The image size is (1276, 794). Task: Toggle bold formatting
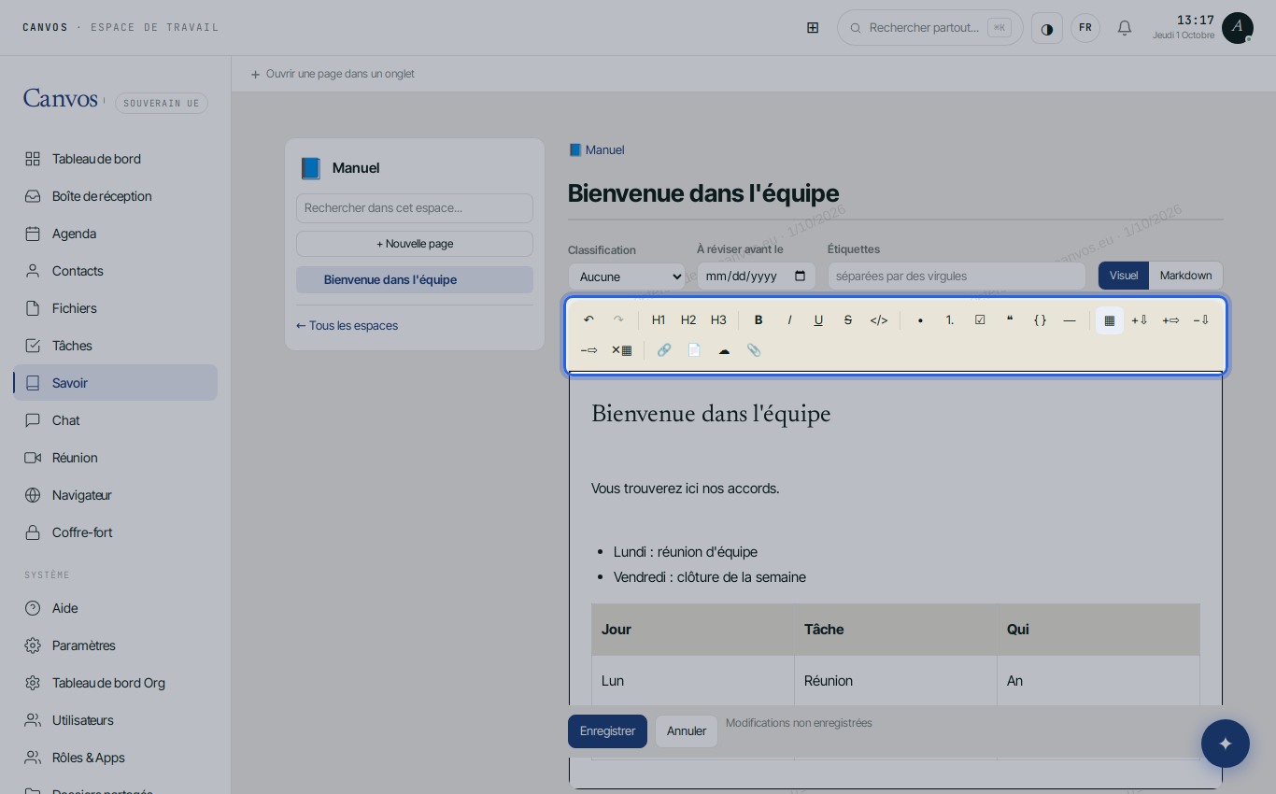759,320
